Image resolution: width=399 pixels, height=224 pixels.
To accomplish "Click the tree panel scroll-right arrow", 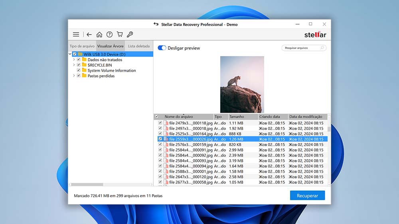I will click(151, 185).
